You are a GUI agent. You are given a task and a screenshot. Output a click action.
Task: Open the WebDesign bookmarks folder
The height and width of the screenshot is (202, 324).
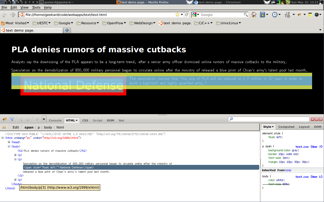(x=142, y=23)
